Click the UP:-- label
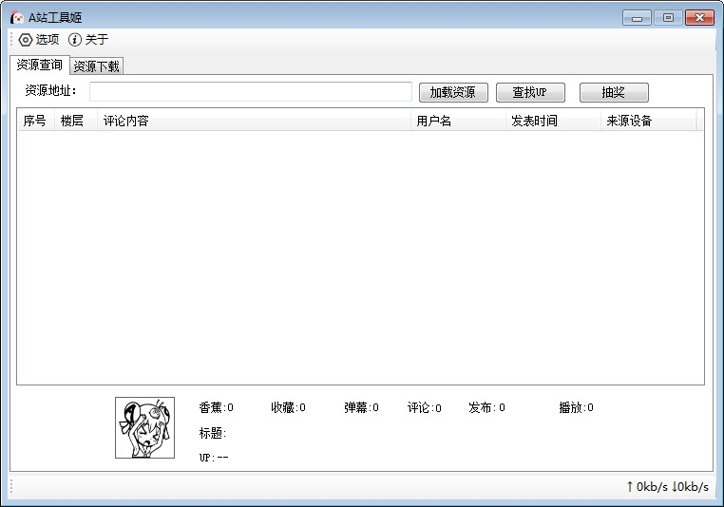Viewport: 724px width, 507px height. (214, 458)
